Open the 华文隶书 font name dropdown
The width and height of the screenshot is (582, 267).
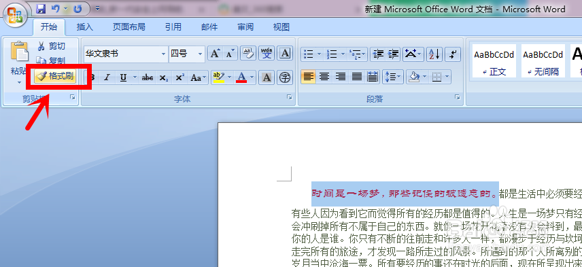pyautogui.click(x=163, y=54)
